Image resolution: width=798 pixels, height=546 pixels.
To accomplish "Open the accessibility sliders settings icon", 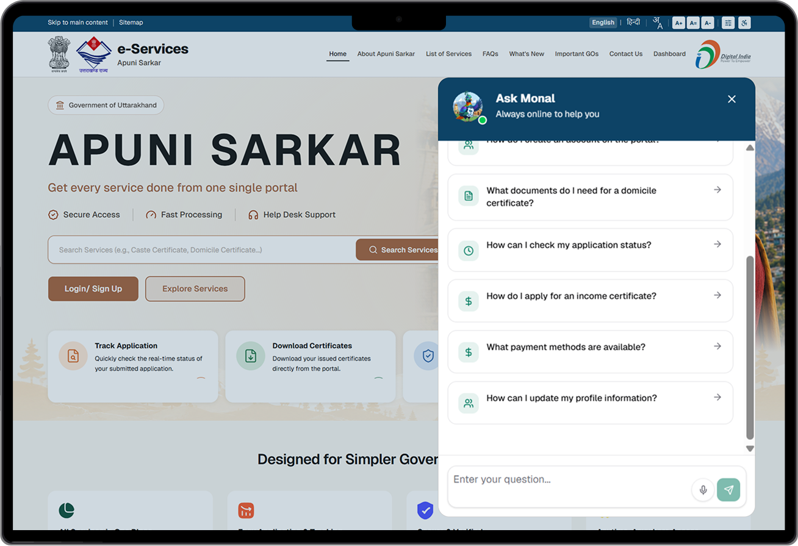I will click(728, 23).
